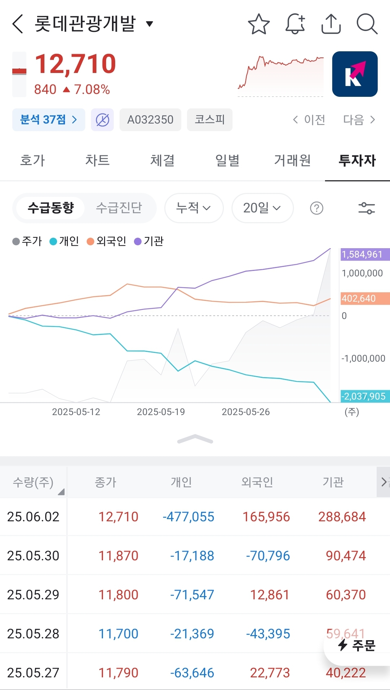Viewport: 390px width, 690px height.
Task: Toggle the 외국인 legend series
Action: pos(107,241)
